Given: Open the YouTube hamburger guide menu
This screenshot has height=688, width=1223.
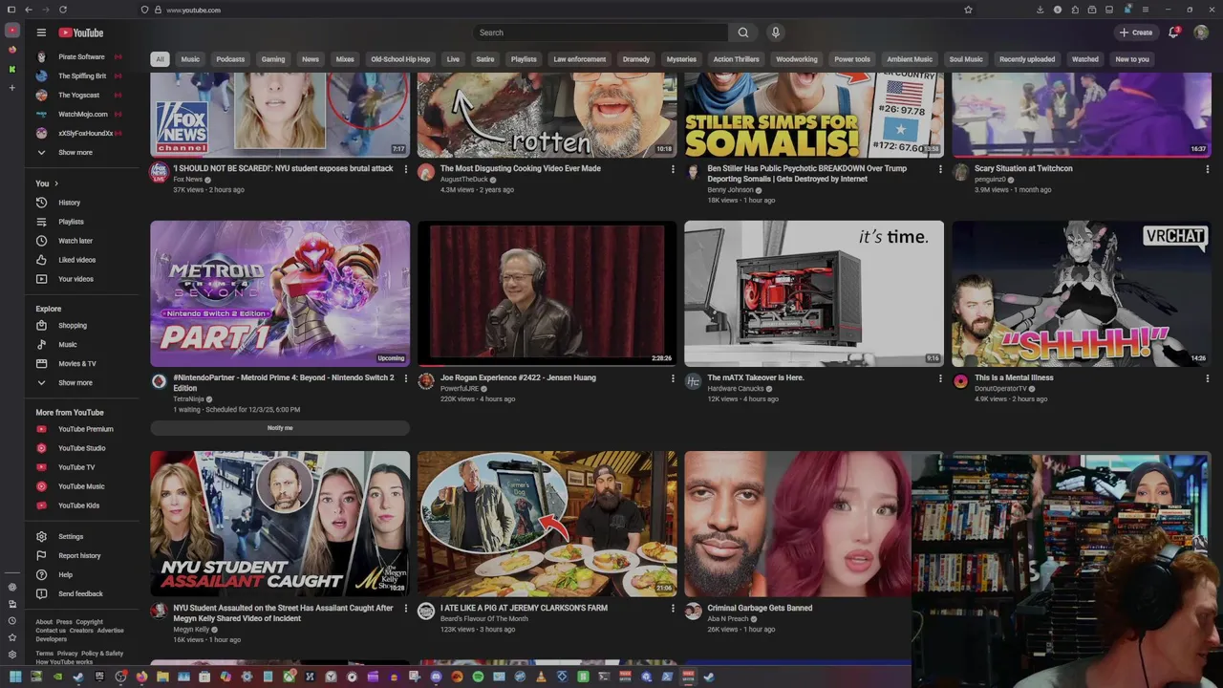Looking at the screenshot, I should pyautogui.click(x=41, y=32).
